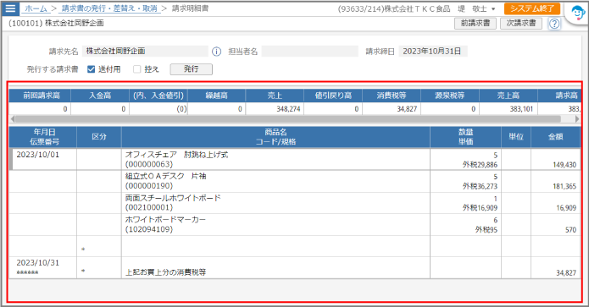Click the 149,430 amount cell

coord(556,159)
